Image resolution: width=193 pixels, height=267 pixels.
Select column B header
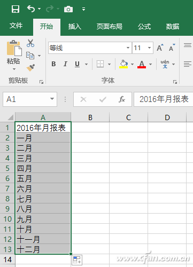pos(90,117)
